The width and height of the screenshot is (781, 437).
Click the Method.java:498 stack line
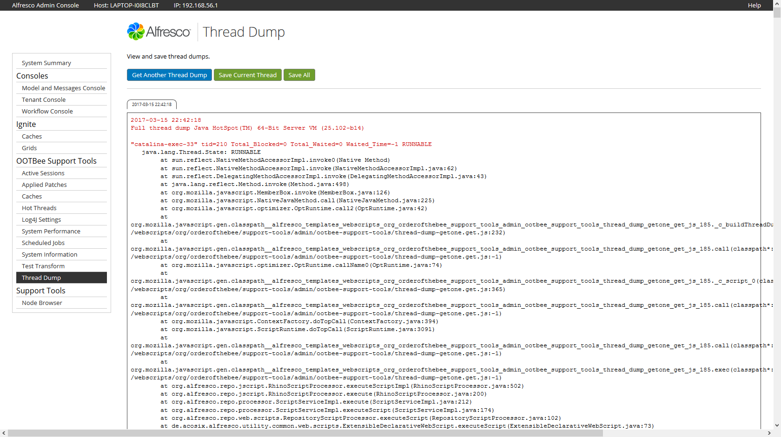tap(255, 184)
